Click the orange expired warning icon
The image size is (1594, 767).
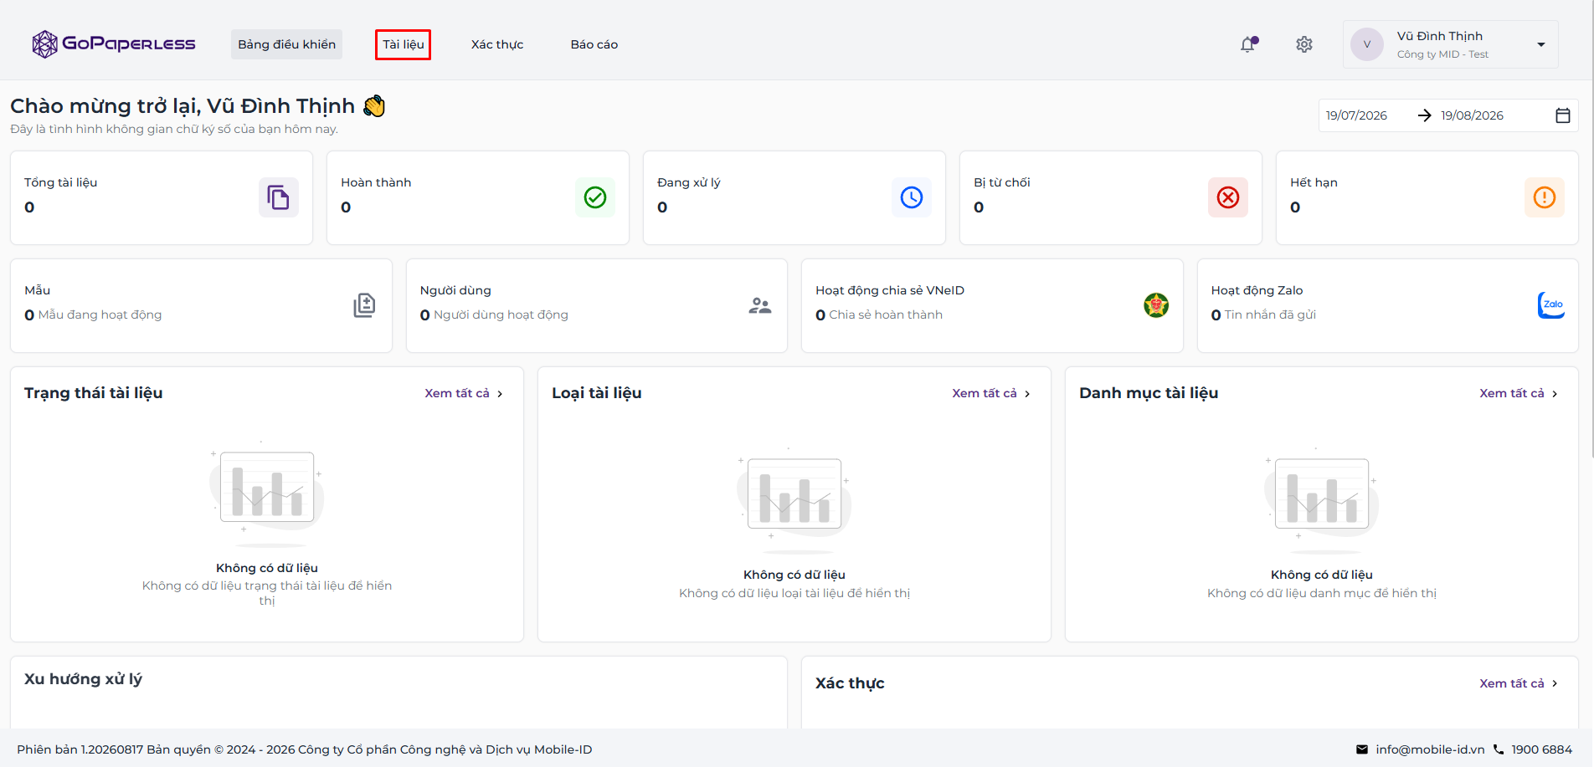[1545, 197]
